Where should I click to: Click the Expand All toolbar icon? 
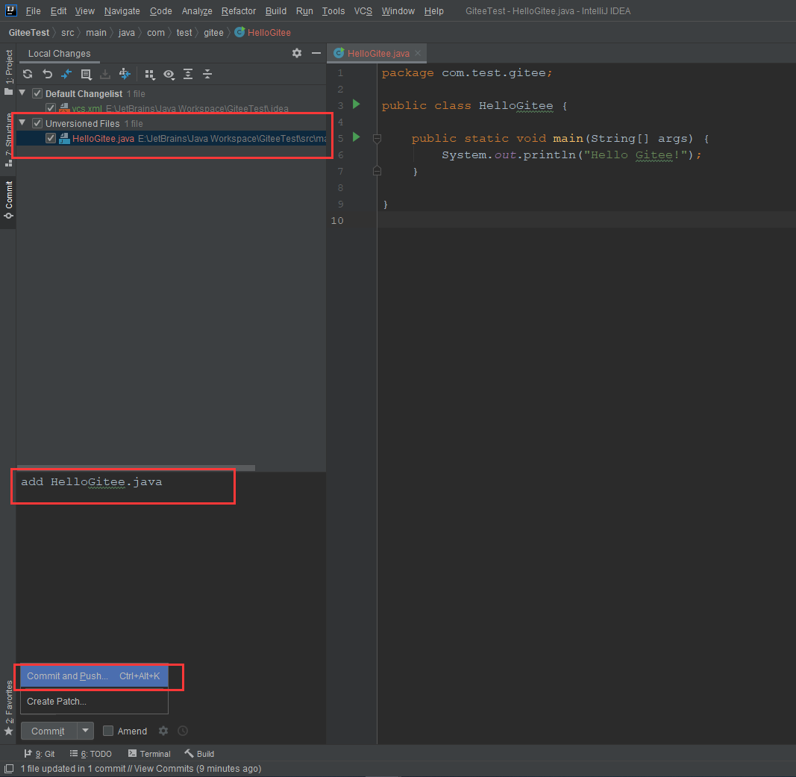coord(188,74)
